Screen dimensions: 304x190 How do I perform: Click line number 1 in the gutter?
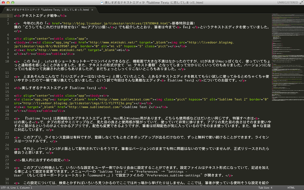(x=8, y=16)
